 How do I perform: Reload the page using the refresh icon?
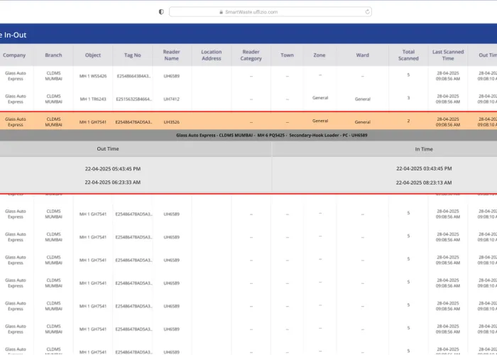point(367,12)
